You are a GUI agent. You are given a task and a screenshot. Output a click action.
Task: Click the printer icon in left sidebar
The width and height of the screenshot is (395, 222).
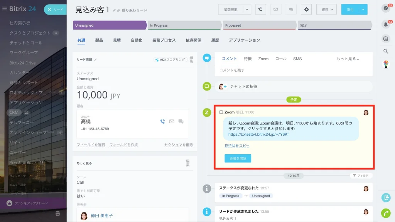(58, 214)
